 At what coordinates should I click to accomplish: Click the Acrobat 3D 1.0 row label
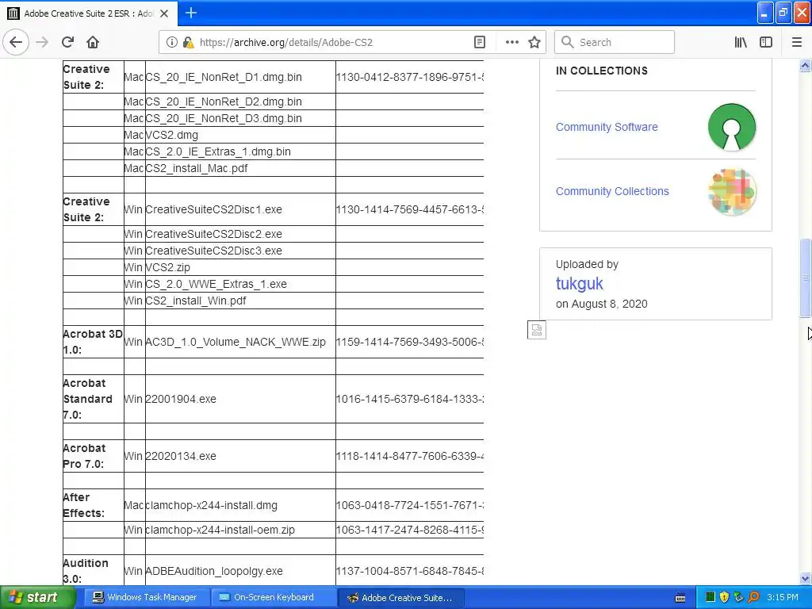pyautogui.click(x=93, y=342)
